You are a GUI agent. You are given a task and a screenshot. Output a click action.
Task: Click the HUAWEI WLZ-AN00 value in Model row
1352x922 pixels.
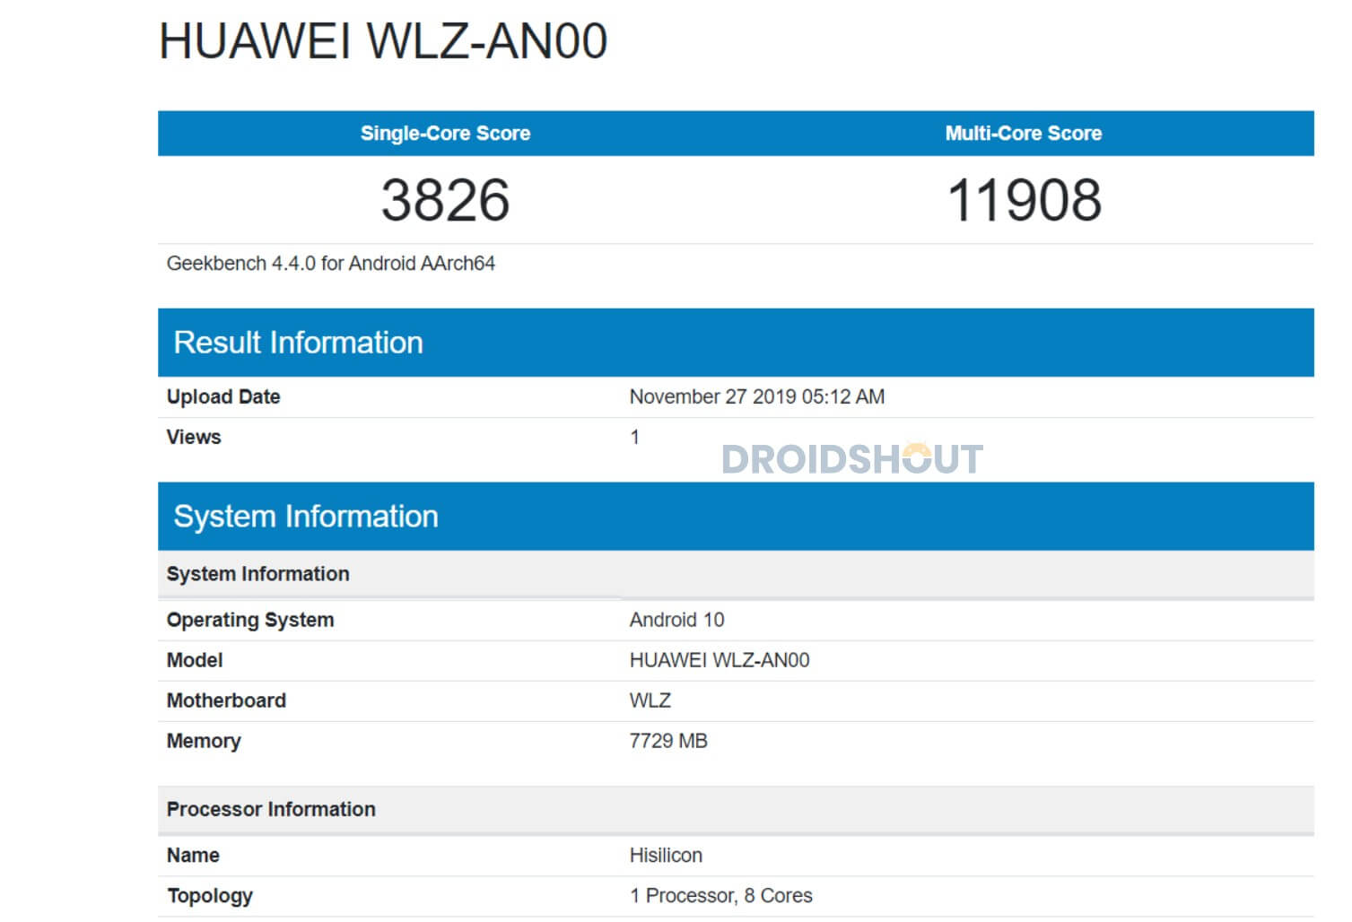click(719, 660)
